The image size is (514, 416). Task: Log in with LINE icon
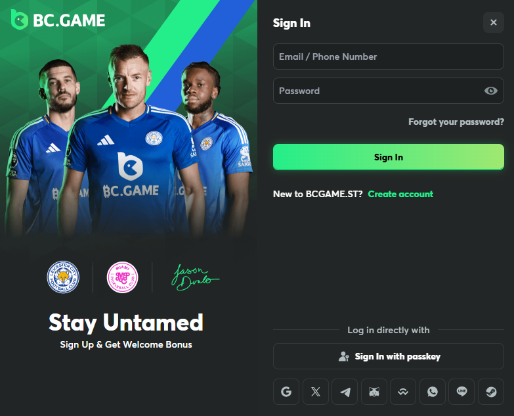click(x=461, y=392)
